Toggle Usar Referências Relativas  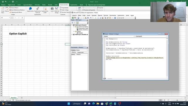17,10
